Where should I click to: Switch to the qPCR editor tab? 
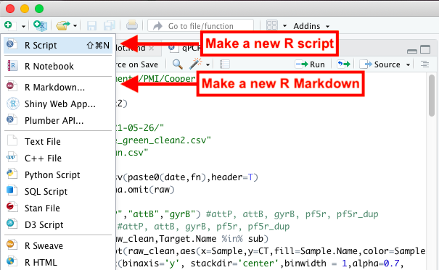click(185, 48)
